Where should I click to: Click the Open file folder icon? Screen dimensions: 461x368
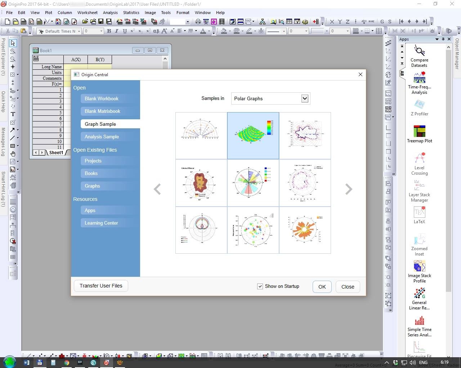85,22
